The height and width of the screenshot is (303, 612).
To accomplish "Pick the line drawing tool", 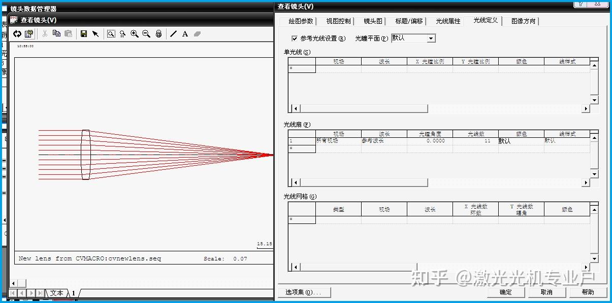I will tap(173, 34).
